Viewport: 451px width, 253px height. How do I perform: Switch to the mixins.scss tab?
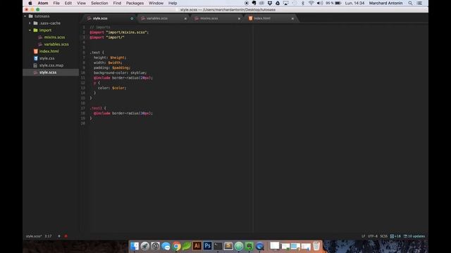point(217,18)
